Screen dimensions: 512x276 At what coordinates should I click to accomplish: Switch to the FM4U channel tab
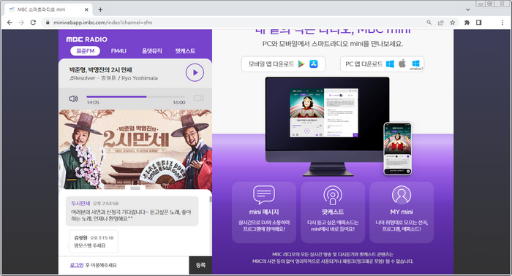(118, 51)
